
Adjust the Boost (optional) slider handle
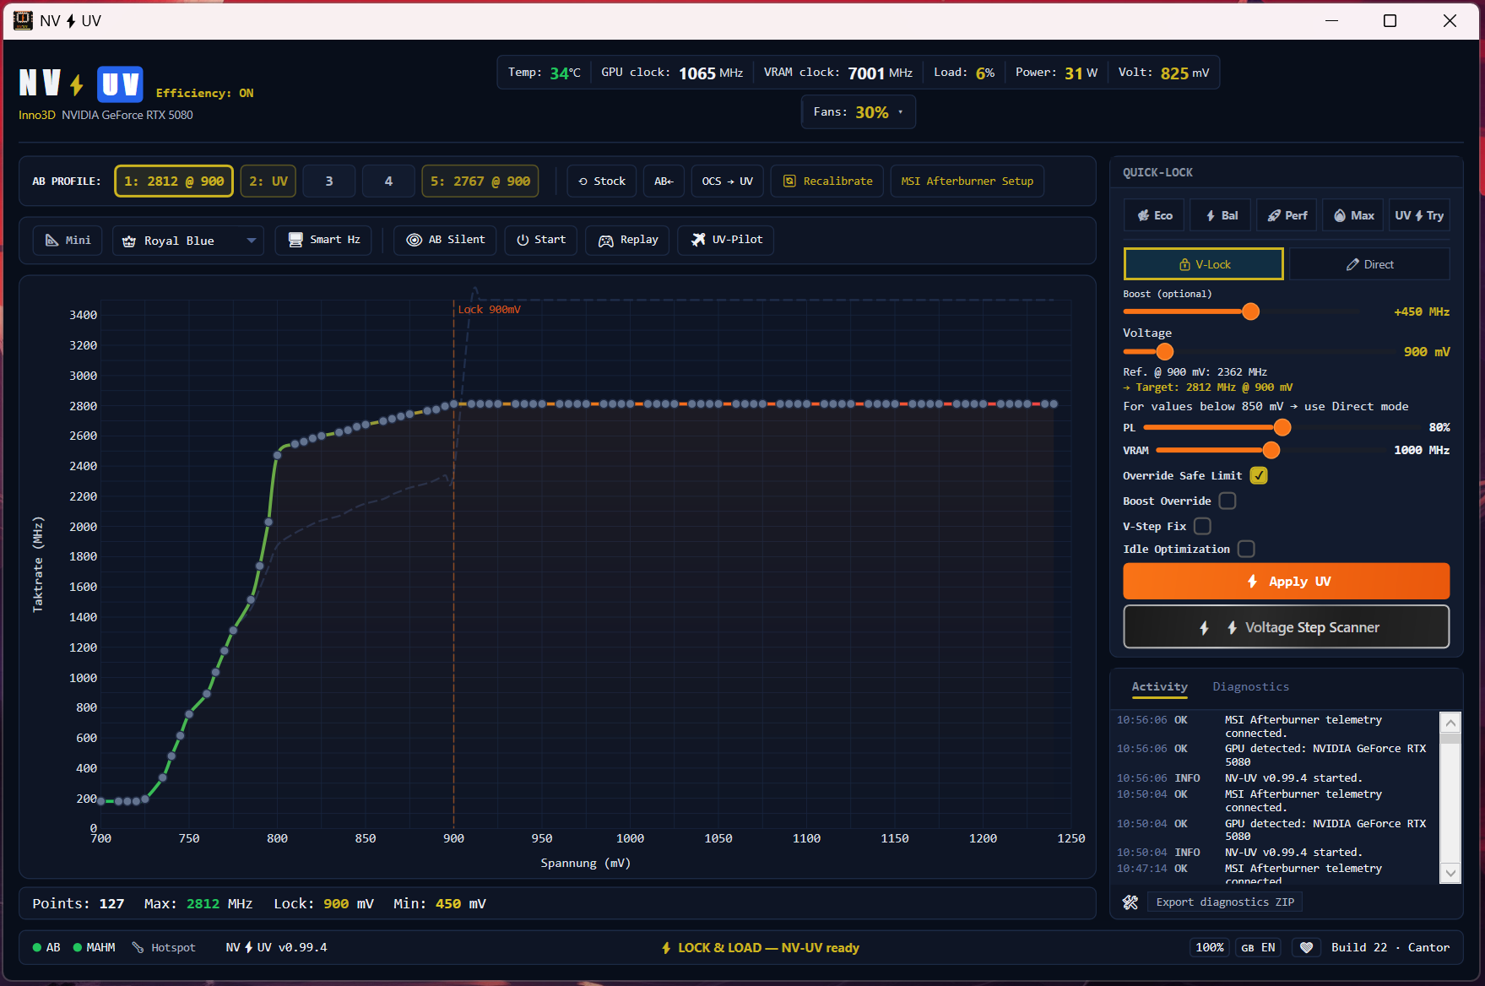(1250, 312)
